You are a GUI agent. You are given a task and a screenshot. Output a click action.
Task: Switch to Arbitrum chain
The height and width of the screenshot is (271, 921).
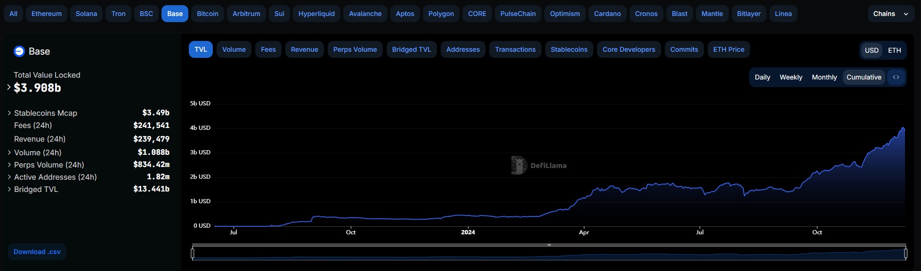click(246, 14)
